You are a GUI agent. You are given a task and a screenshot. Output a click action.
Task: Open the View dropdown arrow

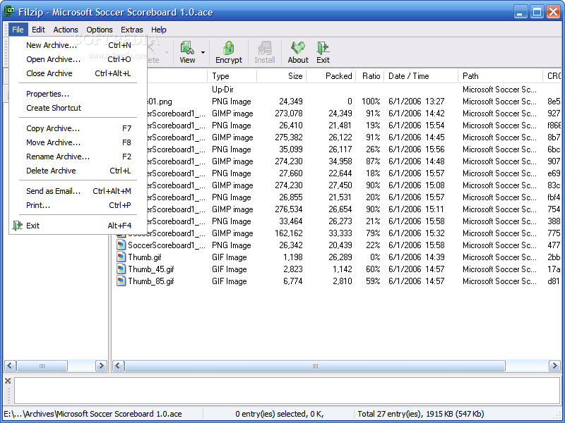click(x=203, y=52)
